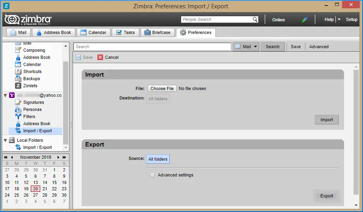363x212 pixels.
Task: Click the content pane scroll down arrow
Action: pos(356,205)
